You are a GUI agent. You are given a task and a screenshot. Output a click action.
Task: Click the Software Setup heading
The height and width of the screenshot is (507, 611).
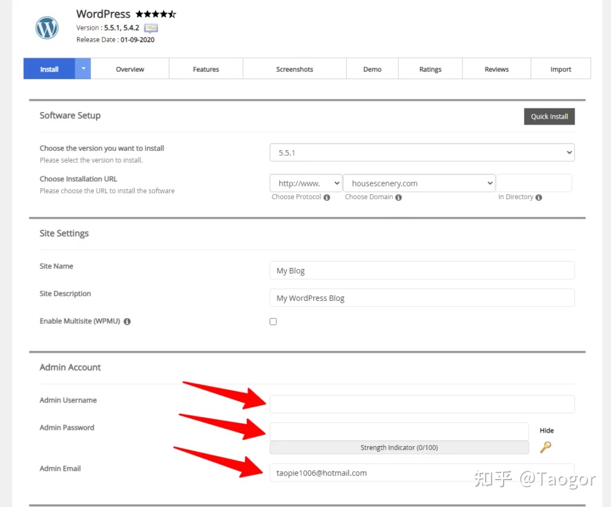click(70, 116)
